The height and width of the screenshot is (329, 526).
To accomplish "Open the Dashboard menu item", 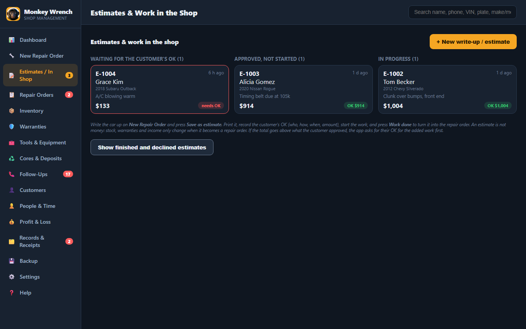I will [x=40, y=40].
